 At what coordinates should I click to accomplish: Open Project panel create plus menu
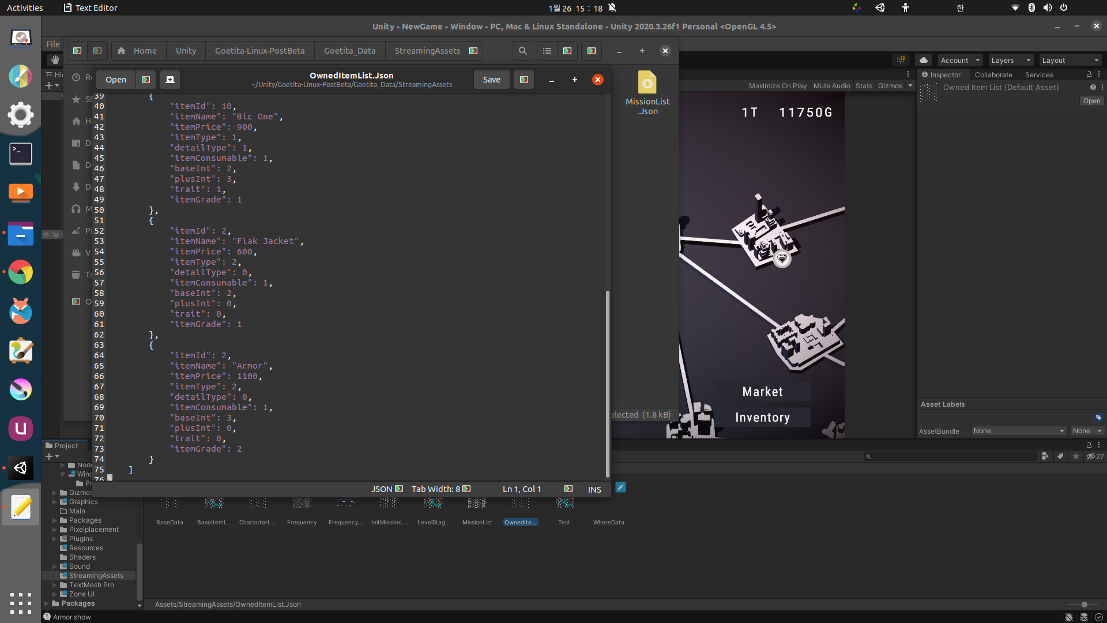point(52,456)
